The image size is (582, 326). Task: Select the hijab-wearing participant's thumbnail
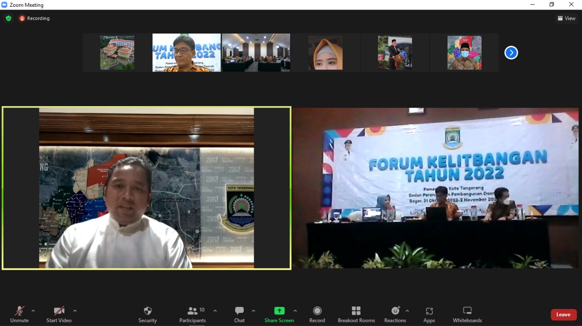[326, 53]
